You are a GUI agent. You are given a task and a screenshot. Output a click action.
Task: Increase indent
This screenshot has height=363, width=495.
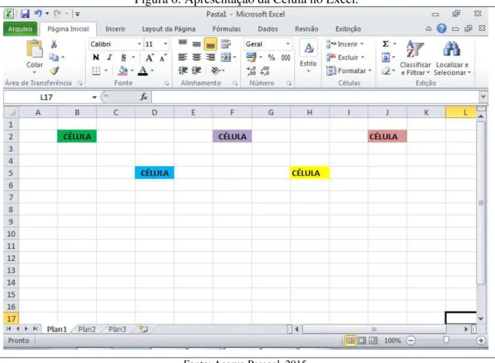click(197, 70)
